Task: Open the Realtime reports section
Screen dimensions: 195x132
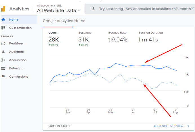Action: (19, 43)
